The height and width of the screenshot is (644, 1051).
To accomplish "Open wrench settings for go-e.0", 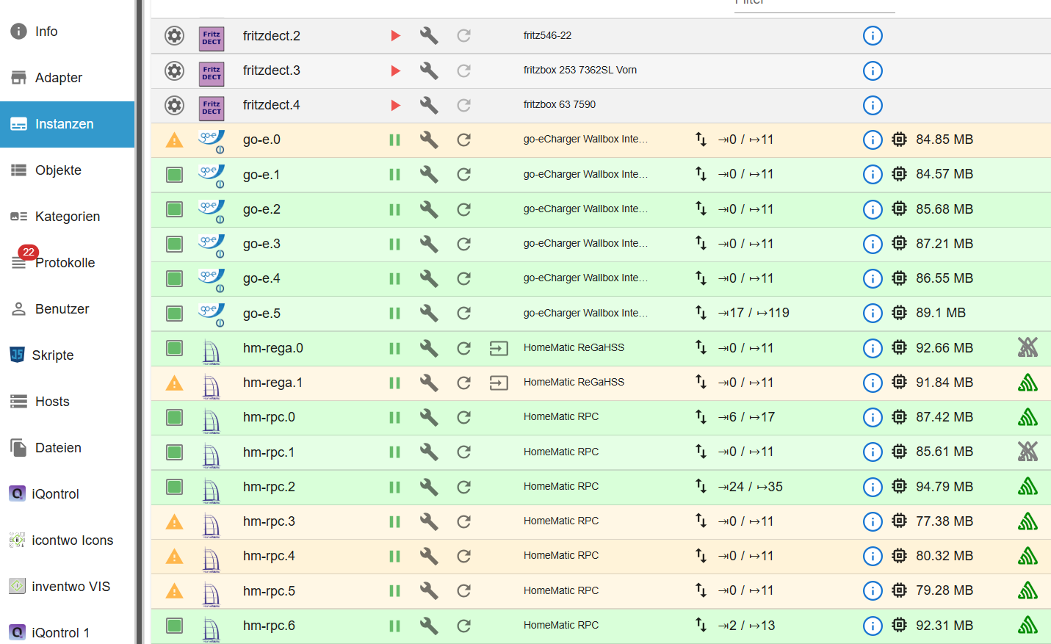I will pyautogui.click(x=429, y=140).
